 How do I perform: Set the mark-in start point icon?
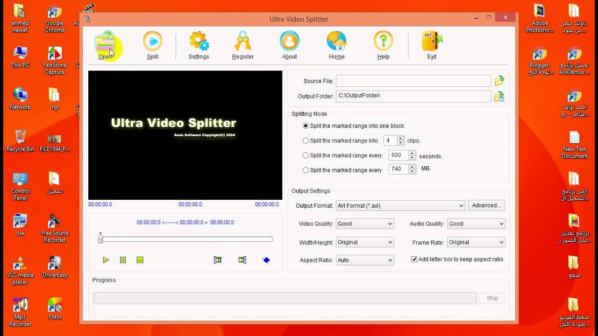pyautogui.click(x=218, y=260)
